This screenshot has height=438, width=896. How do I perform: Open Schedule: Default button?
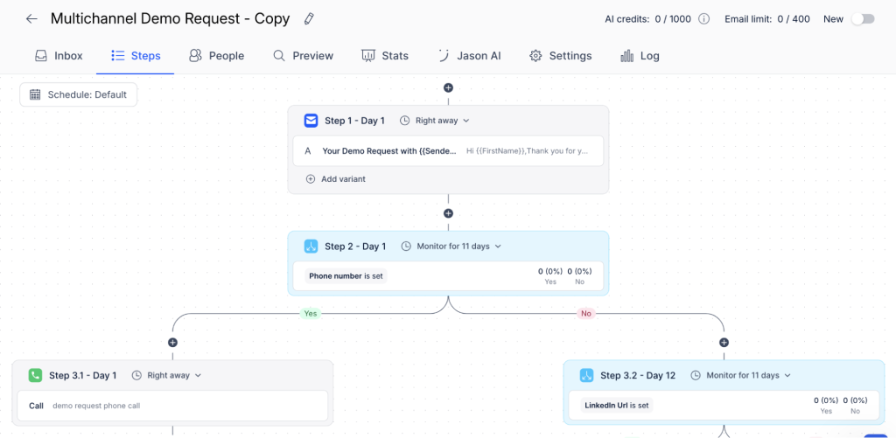(x=78, y=94)
